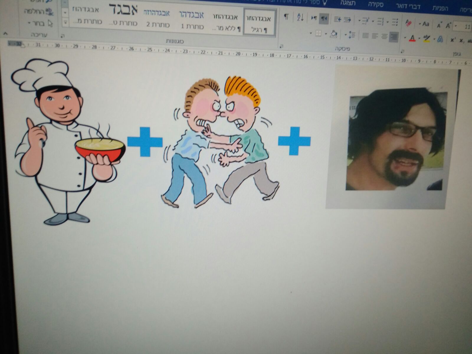Open the highlight color dropdown arrow
The image size is (472, 354).
tap(419, 38)
